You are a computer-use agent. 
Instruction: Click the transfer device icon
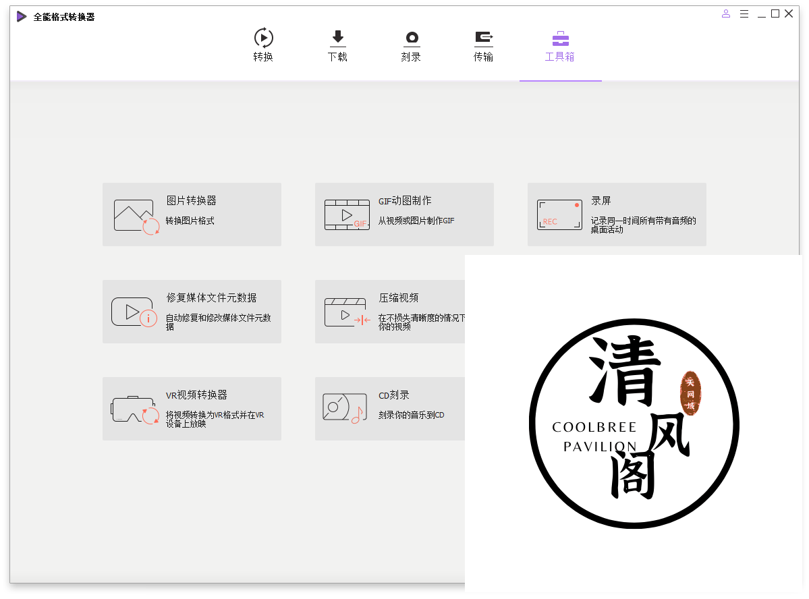point(483,38)
